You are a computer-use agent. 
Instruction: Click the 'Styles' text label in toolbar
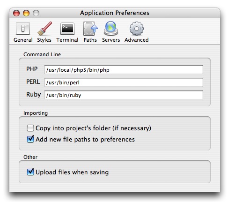pyautogui.click(x=44, y=40)
